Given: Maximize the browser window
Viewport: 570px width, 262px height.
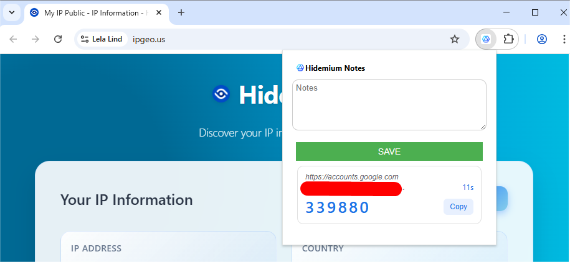Looking at the screenshot, I should 534,12.
